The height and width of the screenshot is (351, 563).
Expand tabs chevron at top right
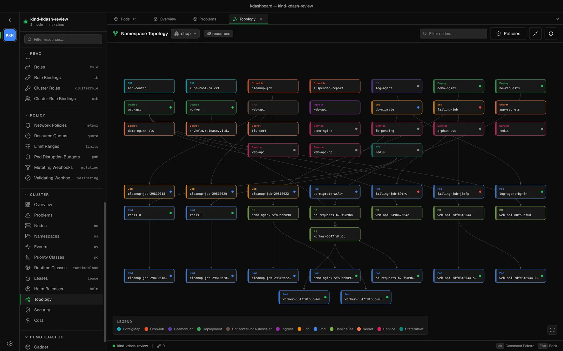557,19
